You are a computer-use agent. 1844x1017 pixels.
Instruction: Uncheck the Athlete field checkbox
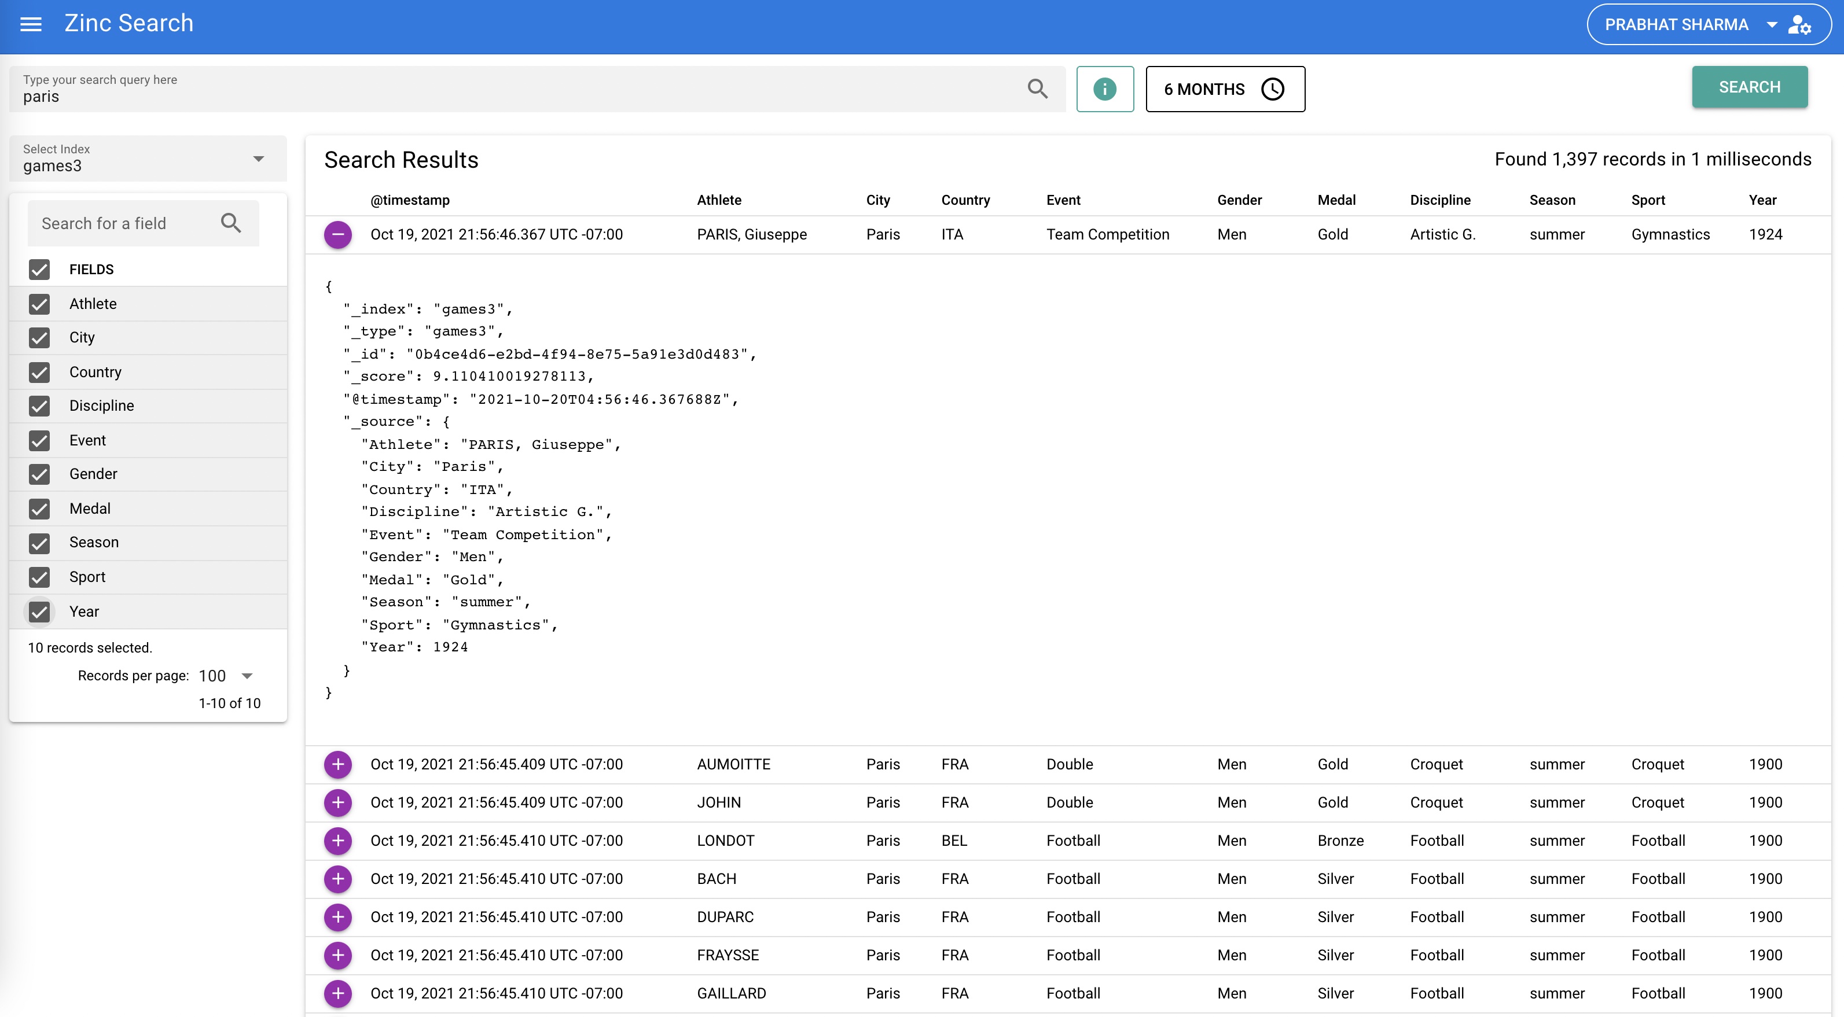point(39,304)
